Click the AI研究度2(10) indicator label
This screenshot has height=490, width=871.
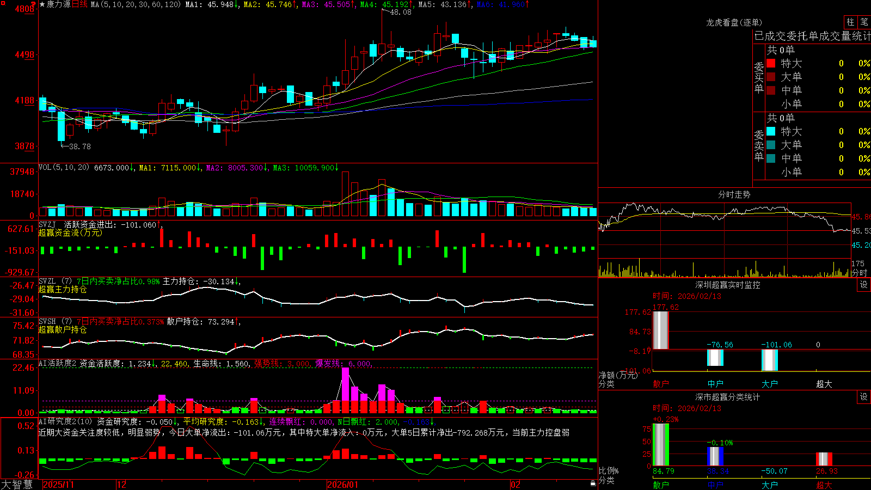pyautogui.click(x=66, y=421)
